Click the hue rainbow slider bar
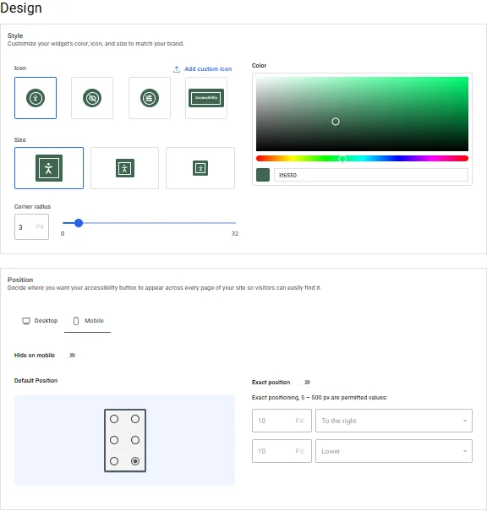487x511 pixels. point(362,159)
